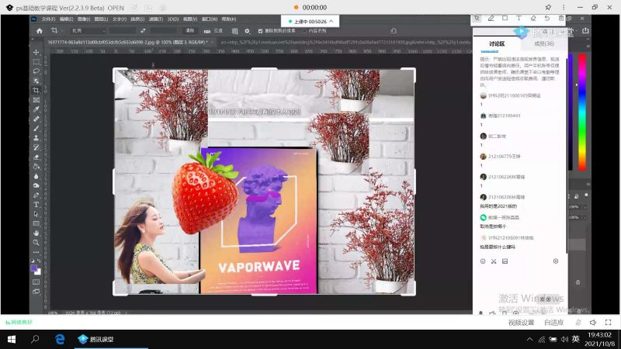This screenshot has height=349, width=621.
Task: Open the File menu in Photoshop
Action: [x=48, y=19]
